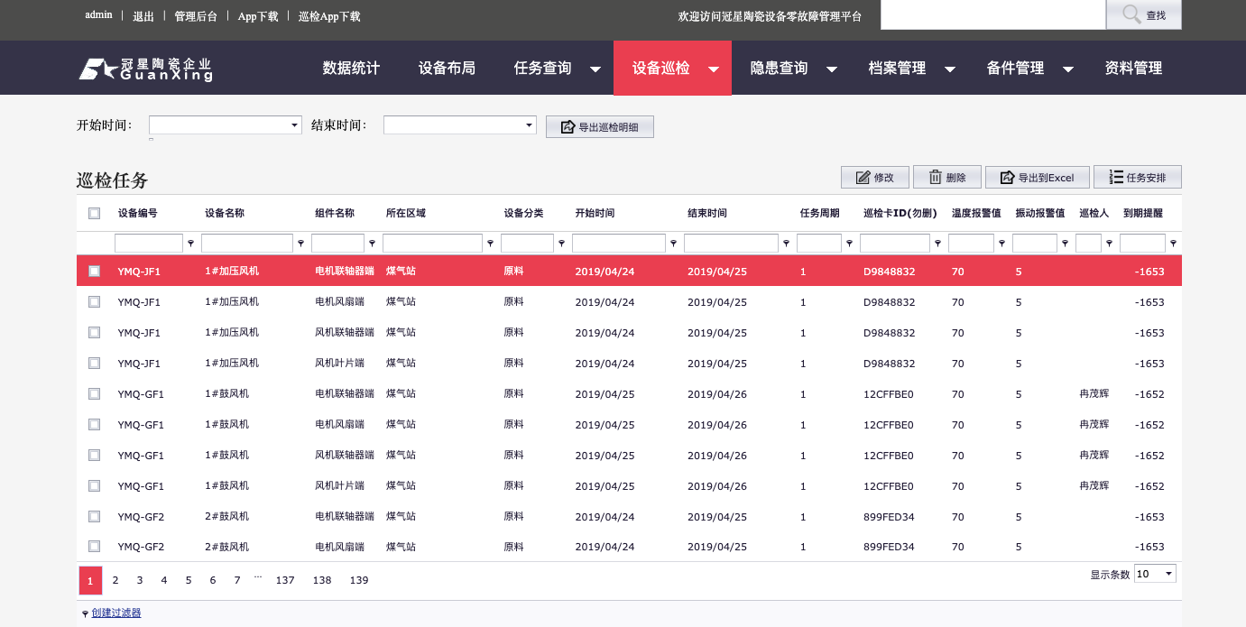Click the 创建过滤器 link

click(x=116, y=613)
